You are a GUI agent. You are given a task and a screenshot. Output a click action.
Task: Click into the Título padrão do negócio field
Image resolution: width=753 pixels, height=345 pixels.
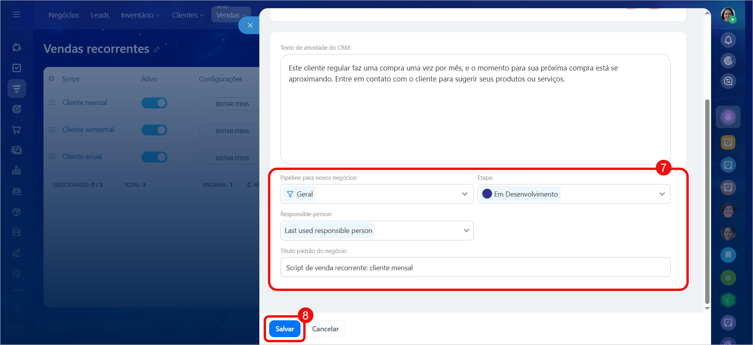(475, 267)
